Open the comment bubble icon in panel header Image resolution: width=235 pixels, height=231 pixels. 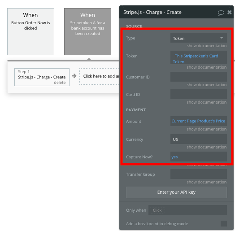221,13
